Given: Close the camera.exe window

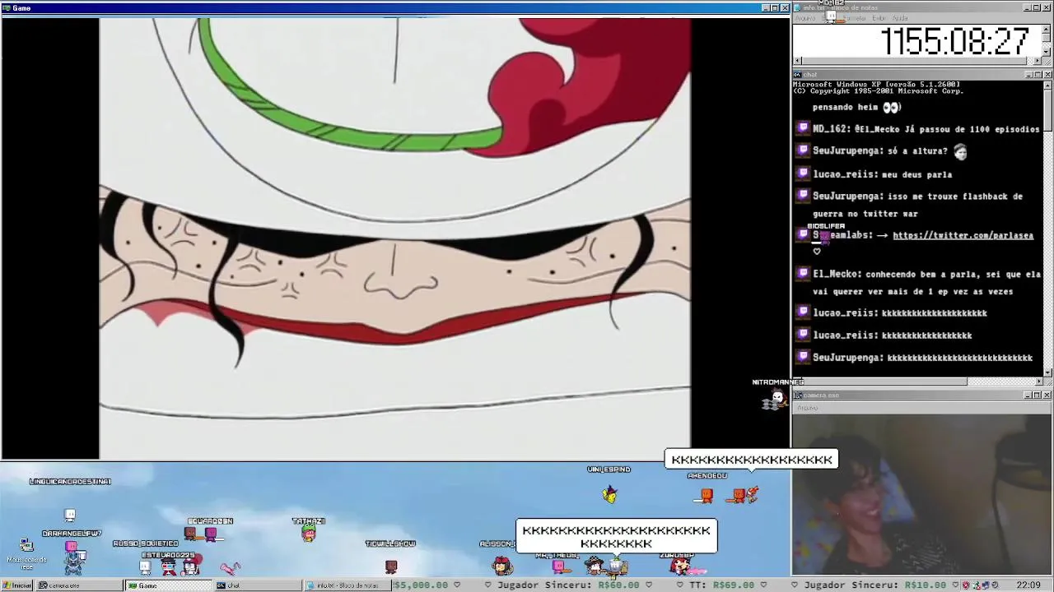Looking at the screenshot, I should (1047, 395).
